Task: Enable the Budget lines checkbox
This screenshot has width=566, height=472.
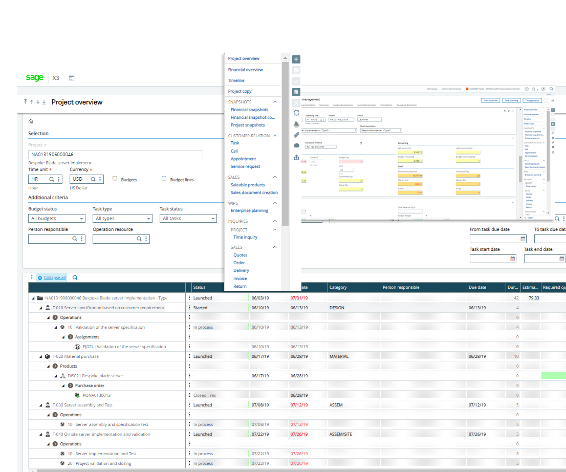Action: 164,178
